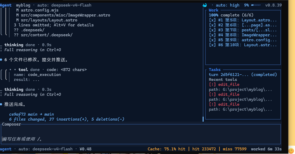Click the transcript scrollbar thumb
Image resolution: width=295 pixels, height=154 pixels.
click(x=203, y=119)
